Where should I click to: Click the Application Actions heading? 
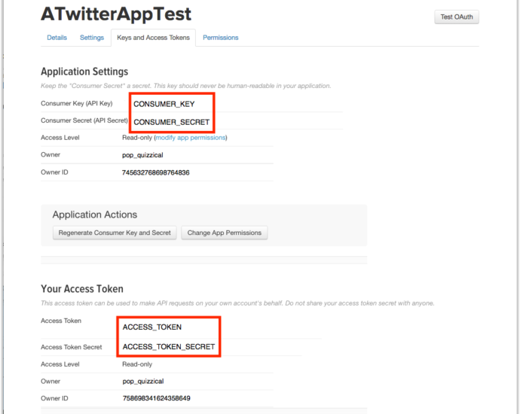[x=94, y=215]
